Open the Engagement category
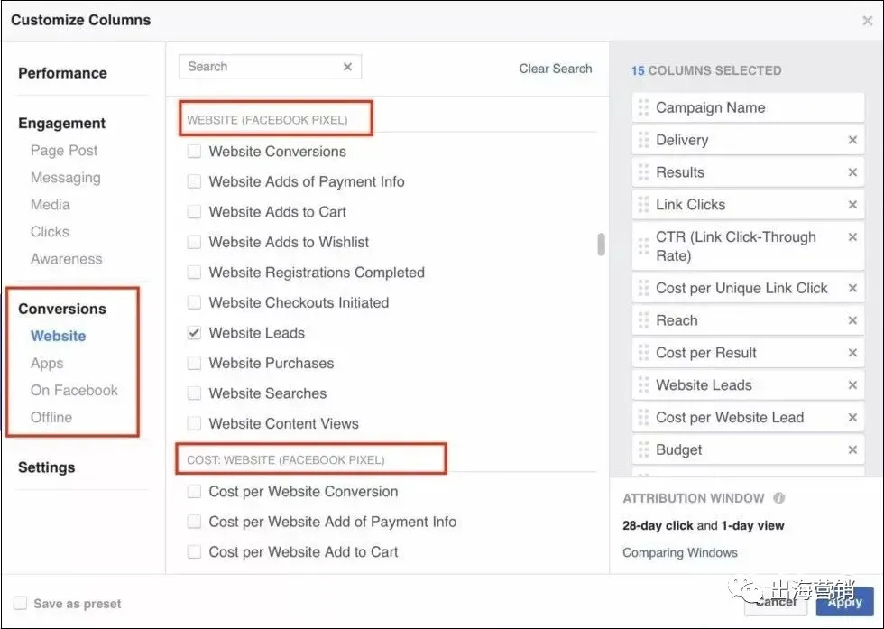Image resolution: width=884 pixels, height=629 pixels. pos(62,123)
